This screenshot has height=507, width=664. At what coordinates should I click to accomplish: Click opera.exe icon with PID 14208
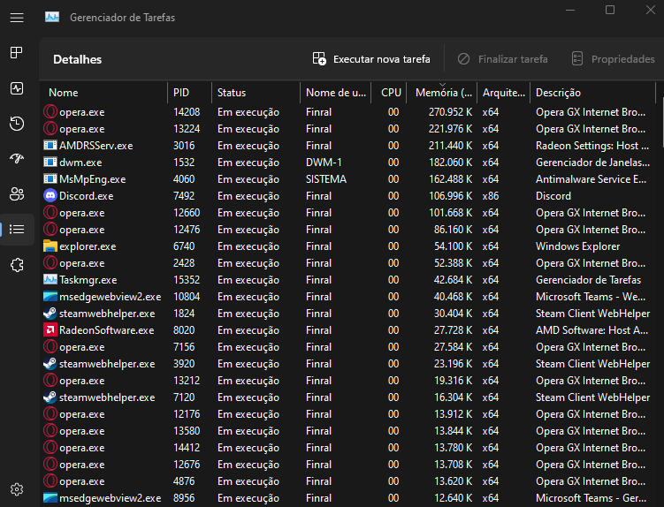[50, 111]
